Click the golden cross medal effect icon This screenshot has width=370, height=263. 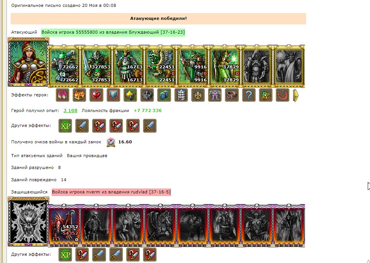198,95
